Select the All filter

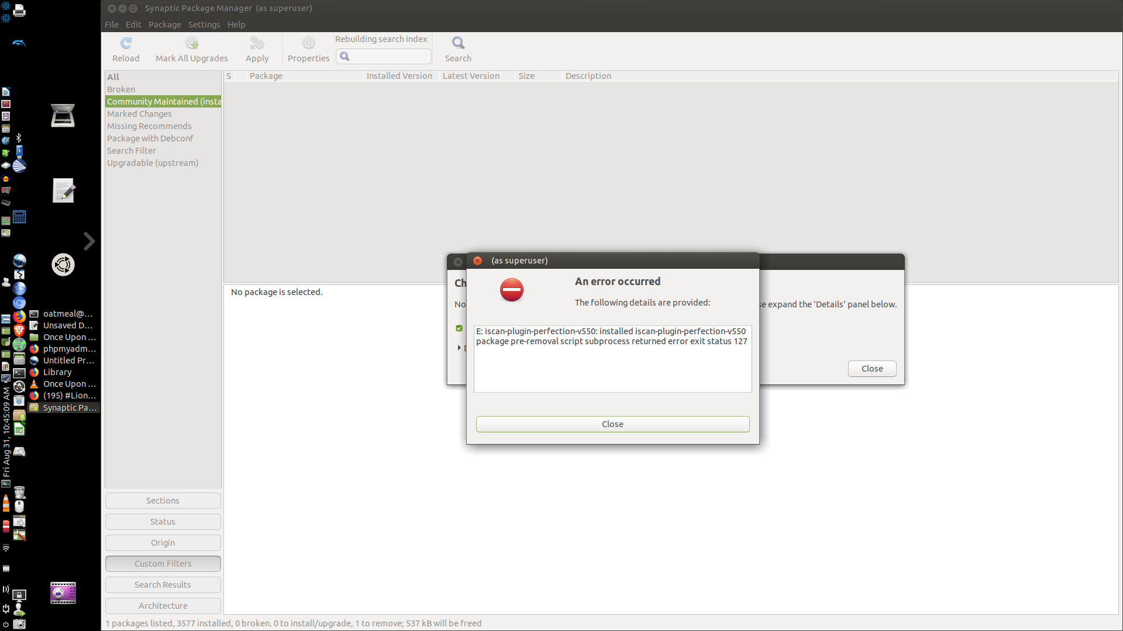click(x=163, y=77)
